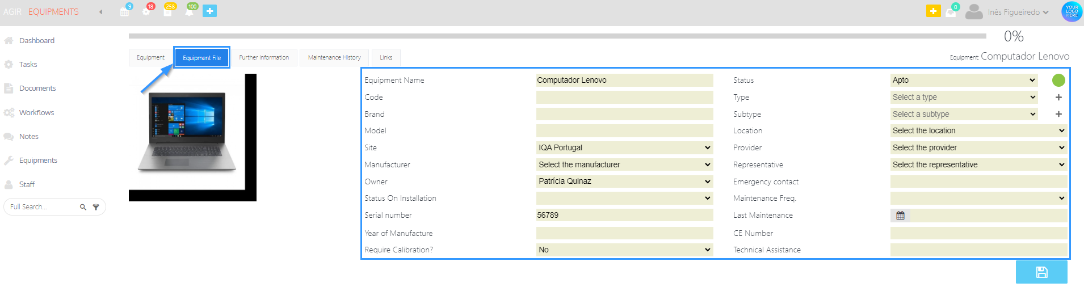Switch to the Maintenance History tab
Image resolution: width=1084 pixels, height=287 pixels.
click(334, 58)
